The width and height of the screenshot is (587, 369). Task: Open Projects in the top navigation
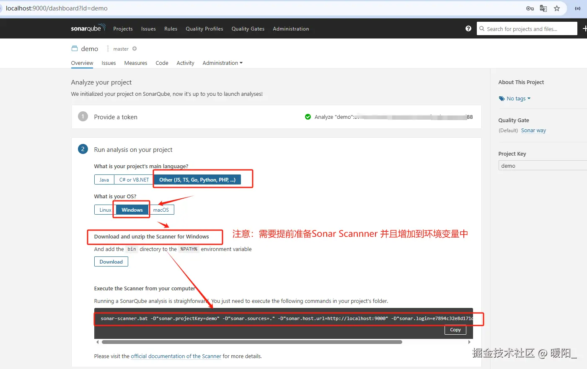[123, 29]
